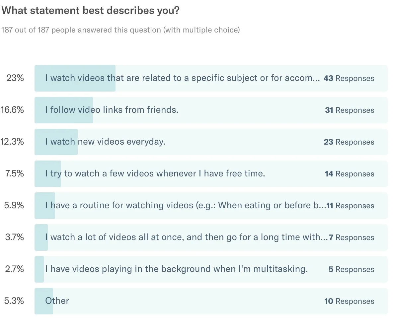Select 'I follow video links from friends' row

pyautogui.click(x=211, y=110)
